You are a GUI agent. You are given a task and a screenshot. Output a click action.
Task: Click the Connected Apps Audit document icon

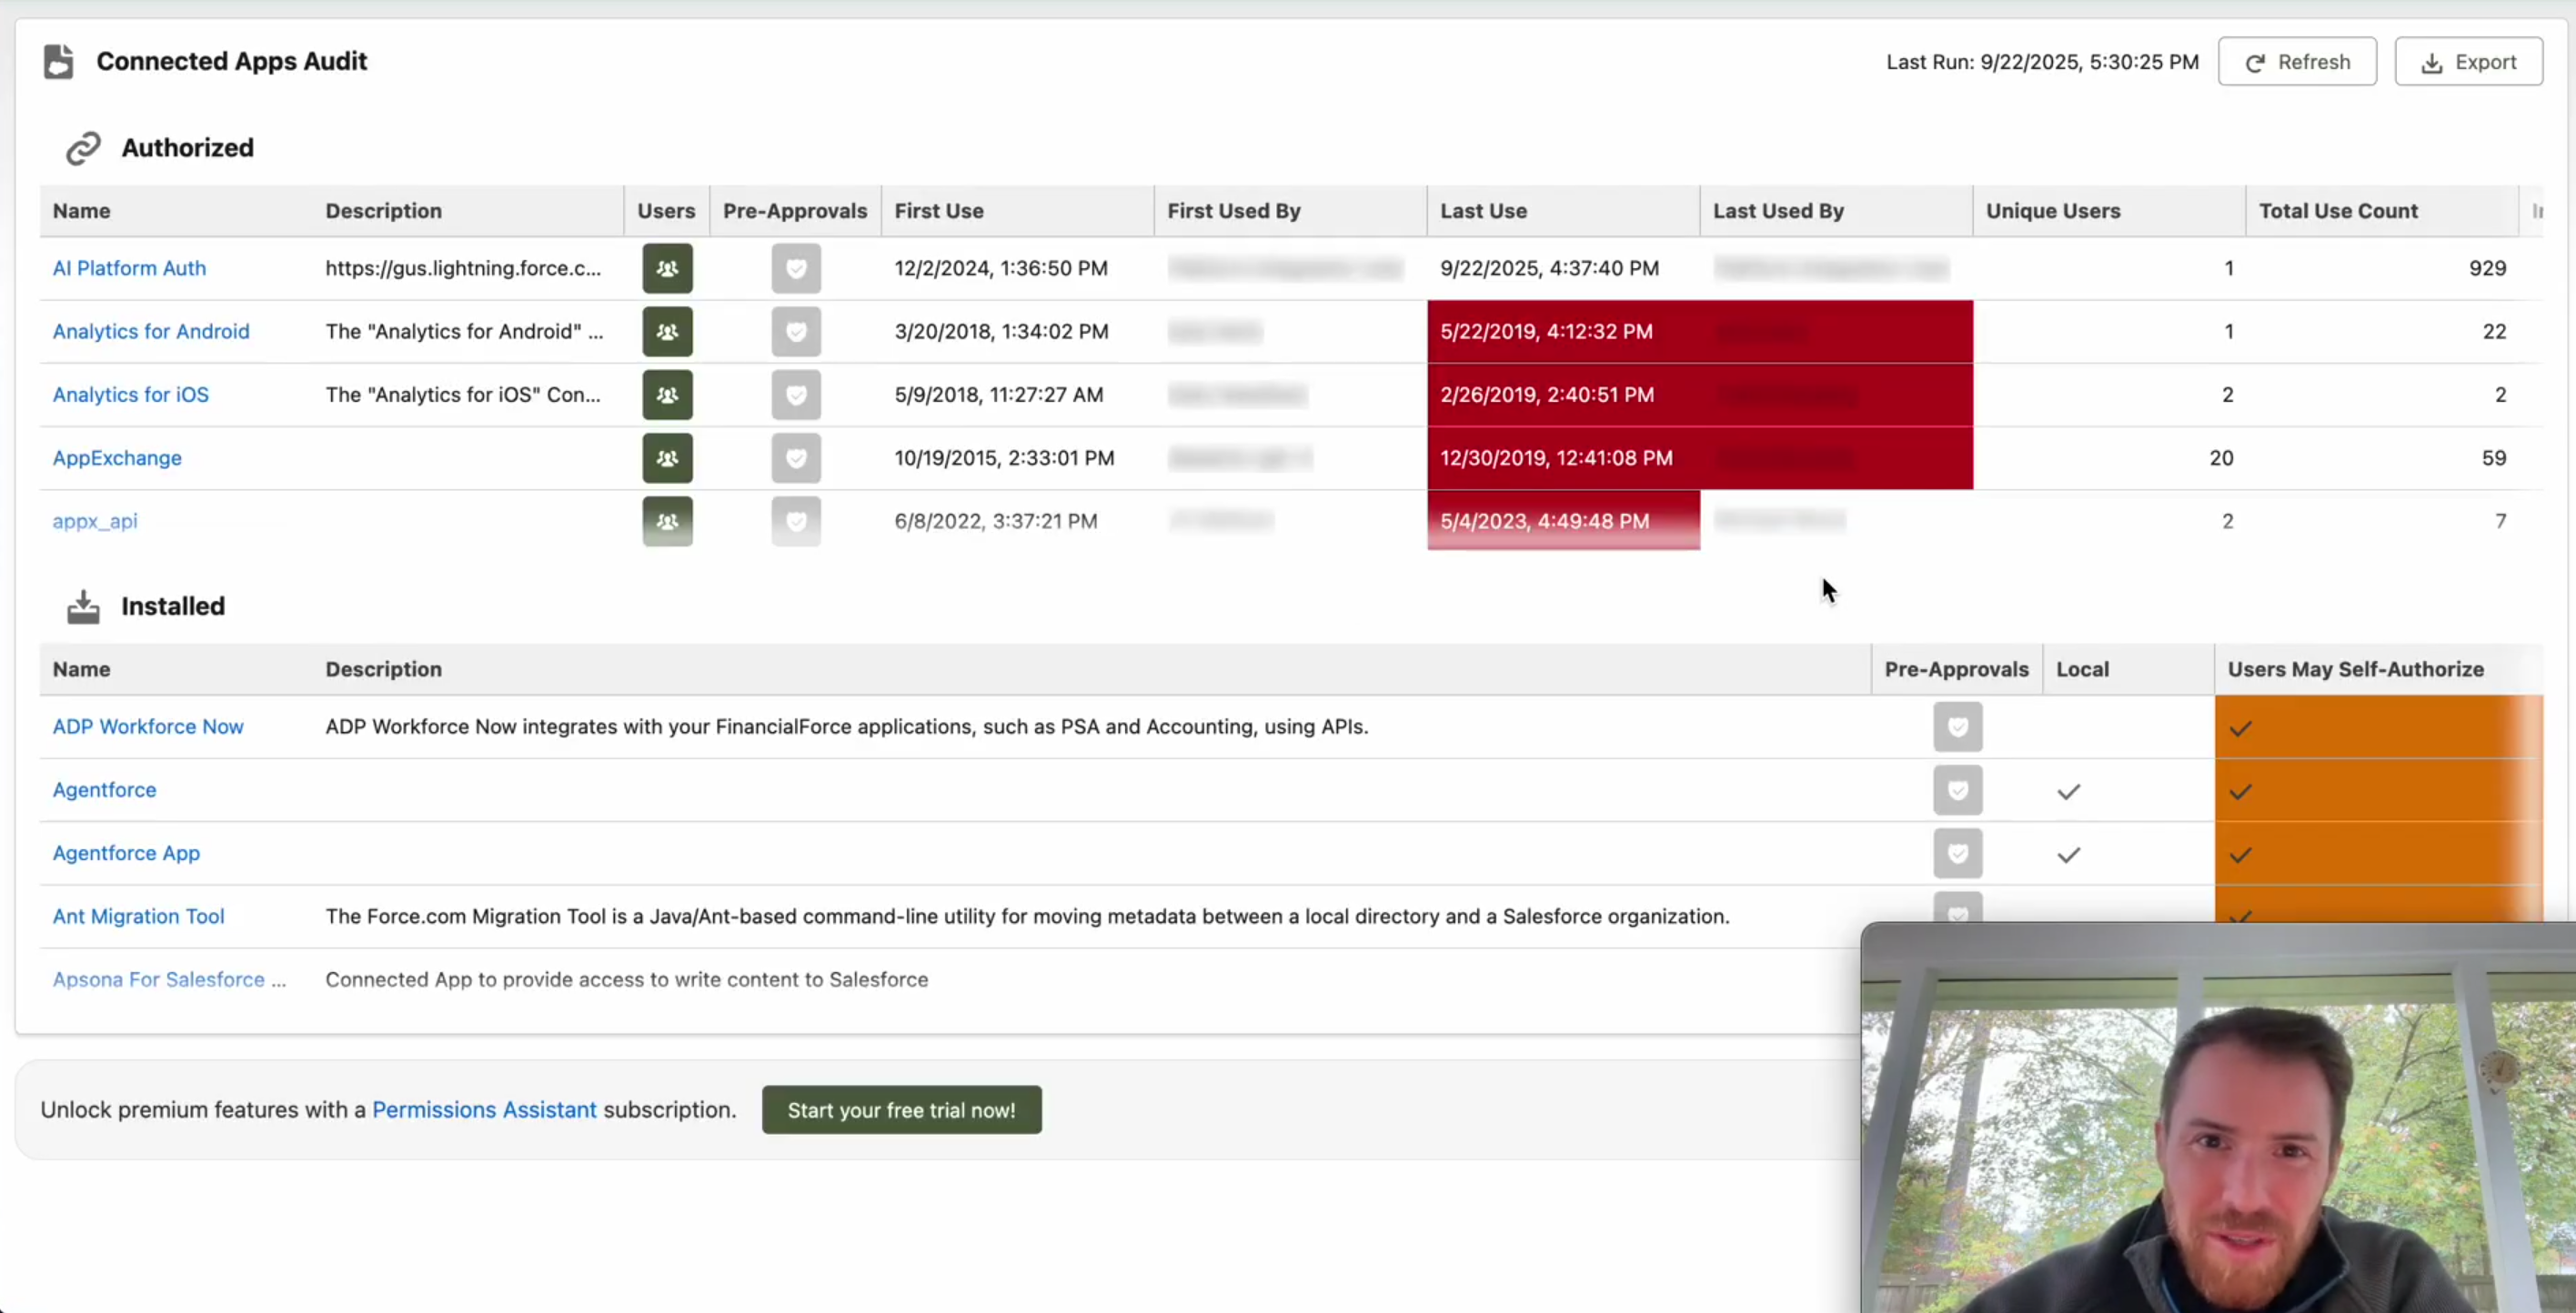click(59, 61)
